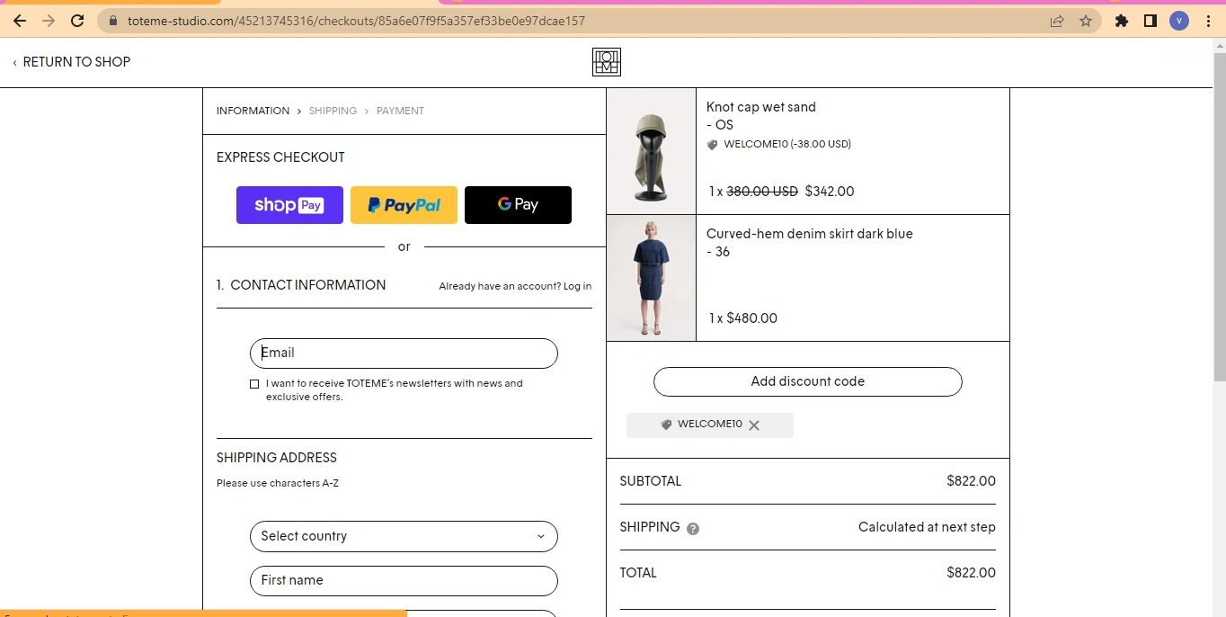The height and width of the screenshot is (617, 1226).
Task: Focus the Email input field
Action: (x=404, y=353)
